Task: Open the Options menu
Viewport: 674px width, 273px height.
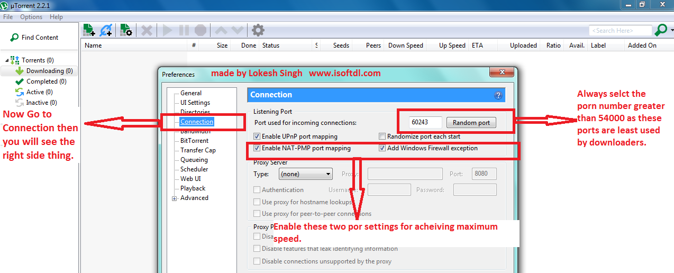Action: click(31, 17)
